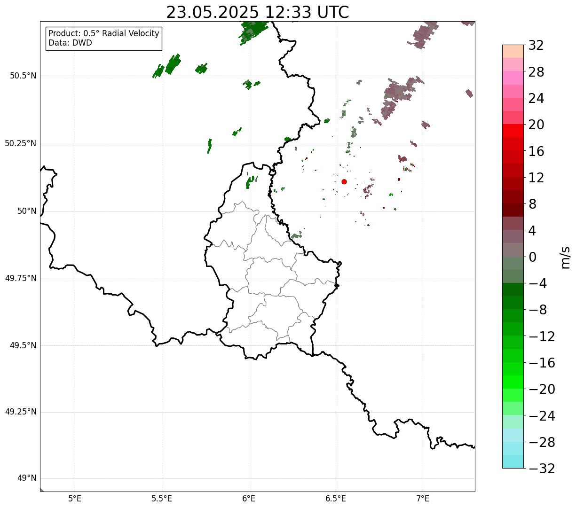Screen dimensions: 576x508
Task: Click the 5°E longitude label
Action: (75, 498)
